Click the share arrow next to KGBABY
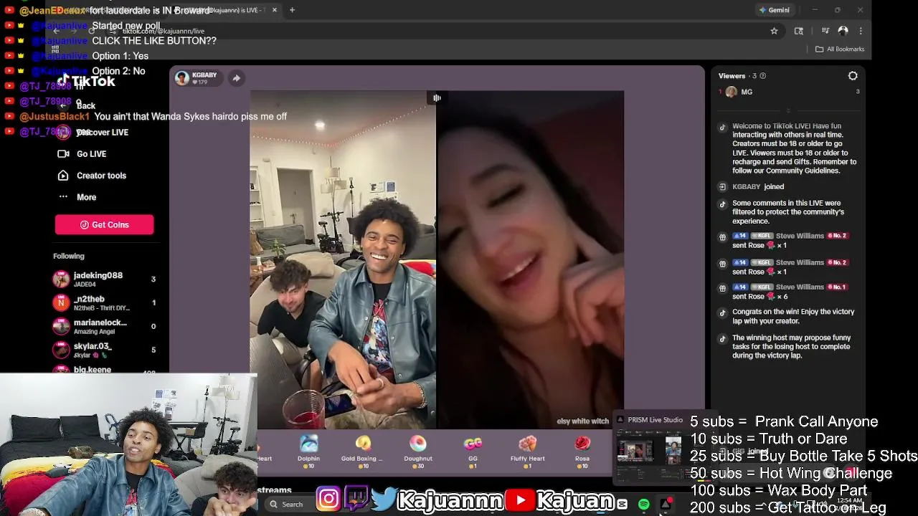 click(236, 78)
